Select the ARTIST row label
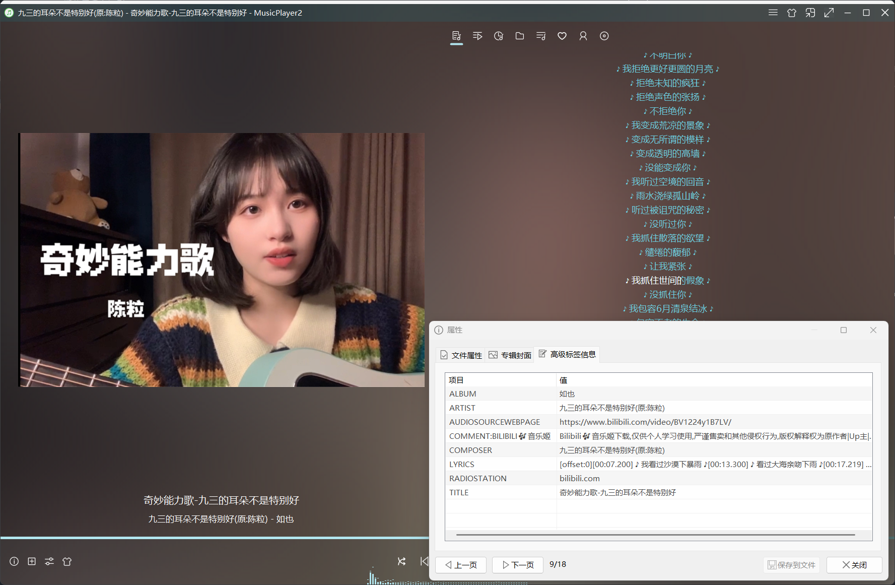Screen dimensions: 895x585 462,408
